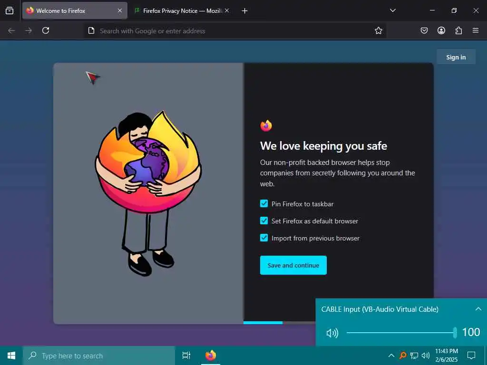
Task: Open network tray icon
Action: coord(414,355)
